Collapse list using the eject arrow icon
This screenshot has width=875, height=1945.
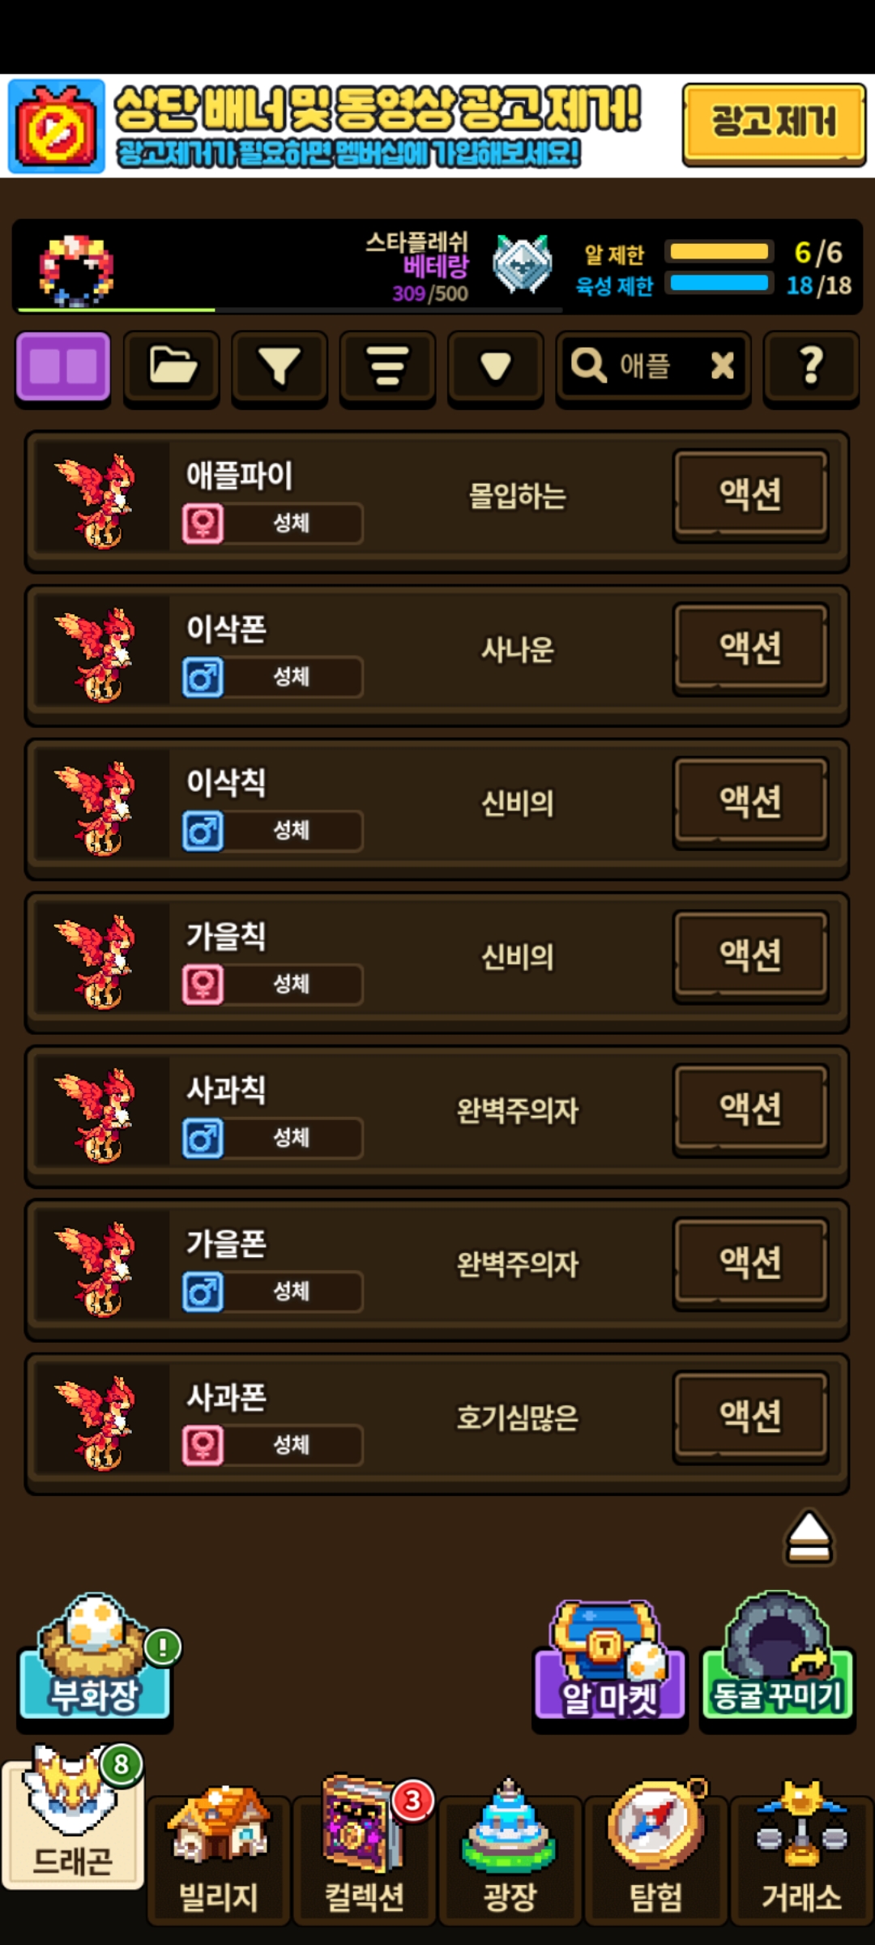(x=809, y=1537)
